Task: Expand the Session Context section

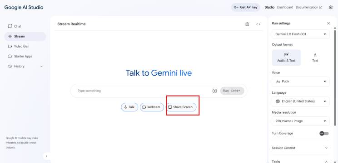Action: click(x=300, y=148)
